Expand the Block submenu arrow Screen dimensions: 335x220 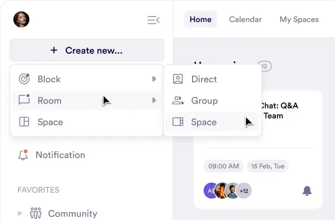[x=154, y=79]
